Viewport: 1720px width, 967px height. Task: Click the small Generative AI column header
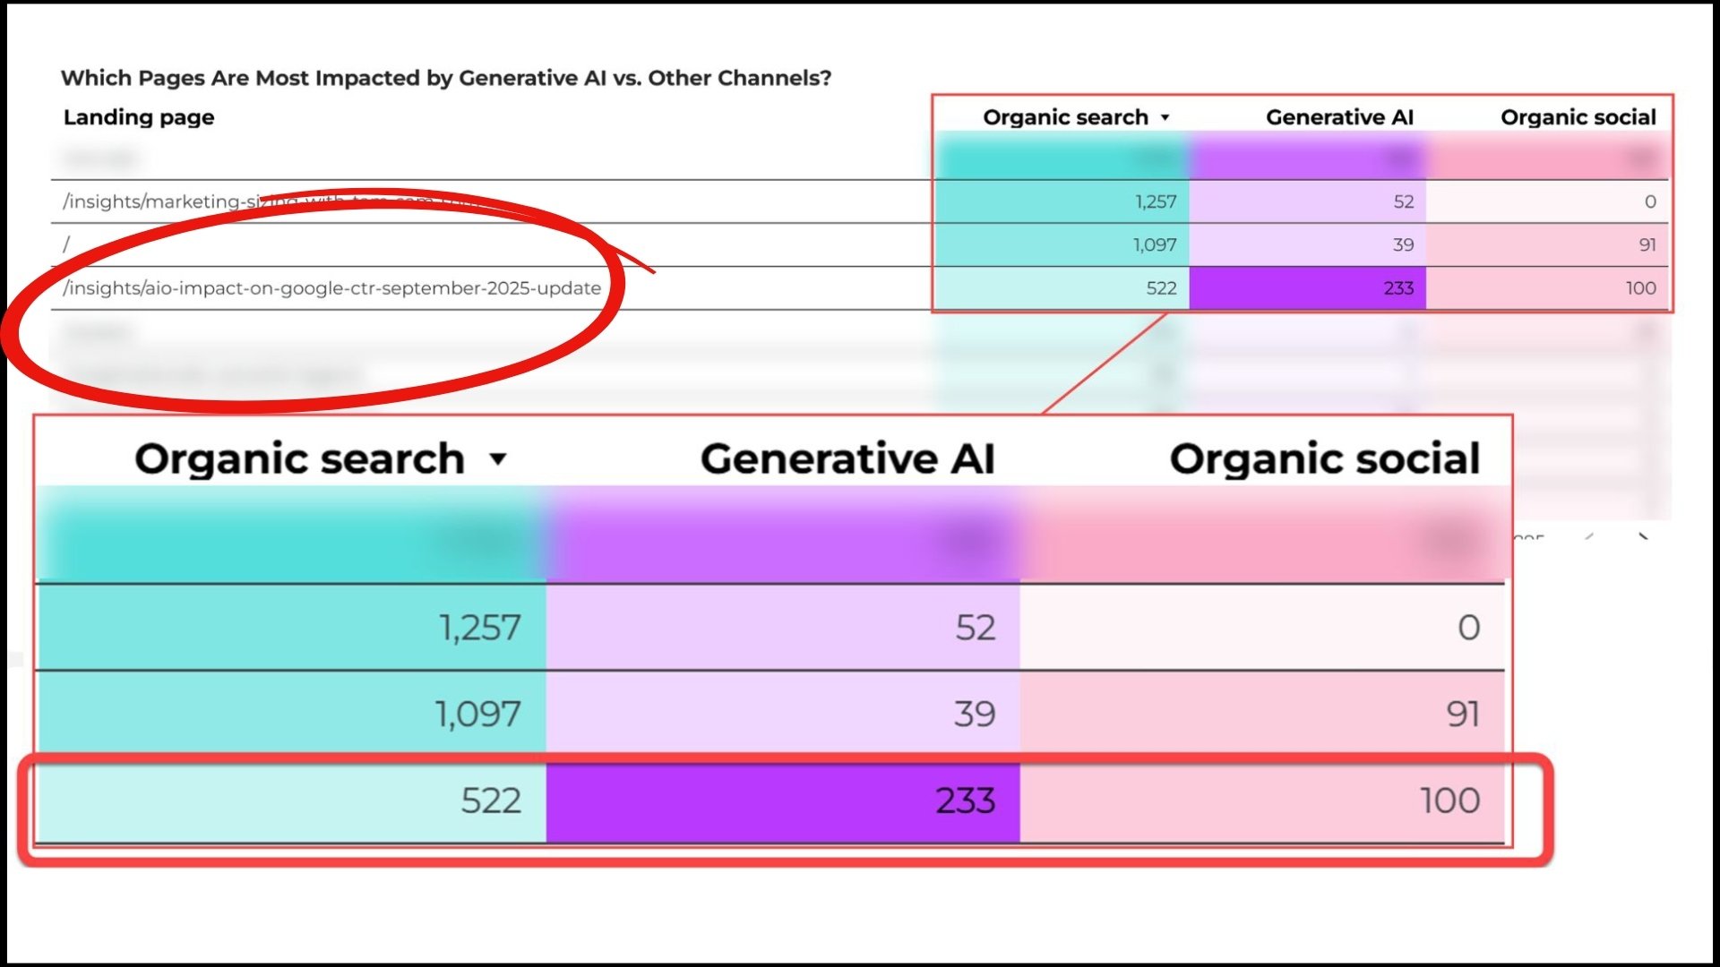(1339, 117)
